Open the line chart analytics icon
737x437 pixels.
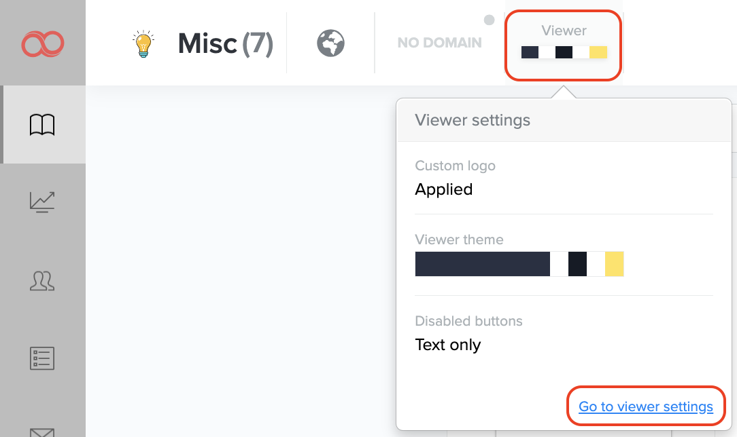pos(42,202)
